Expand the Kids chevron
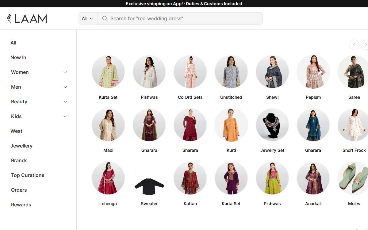The height and width of the screenshot is (230, 368). click(65, 116)
